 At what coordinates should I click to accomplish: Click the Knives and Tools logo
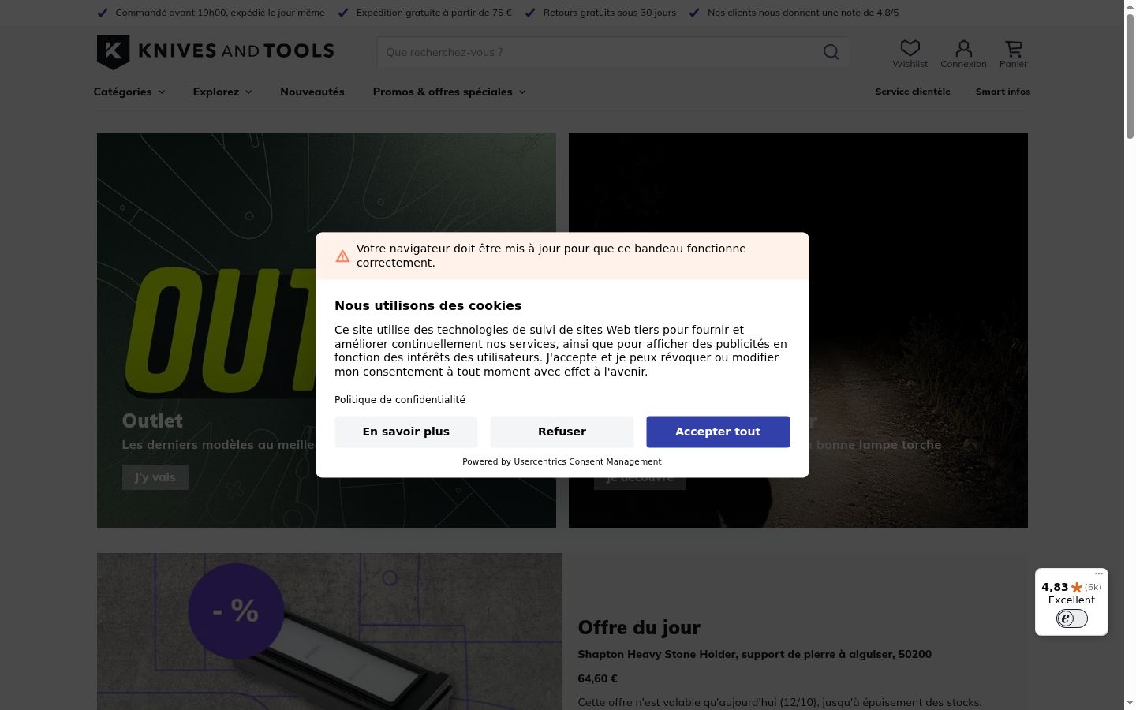click(215, 52)
